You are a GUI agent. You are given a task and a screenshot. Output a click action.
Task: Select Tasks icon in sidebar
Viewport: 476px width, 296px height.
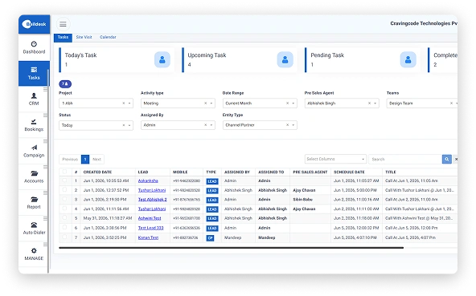34,70
